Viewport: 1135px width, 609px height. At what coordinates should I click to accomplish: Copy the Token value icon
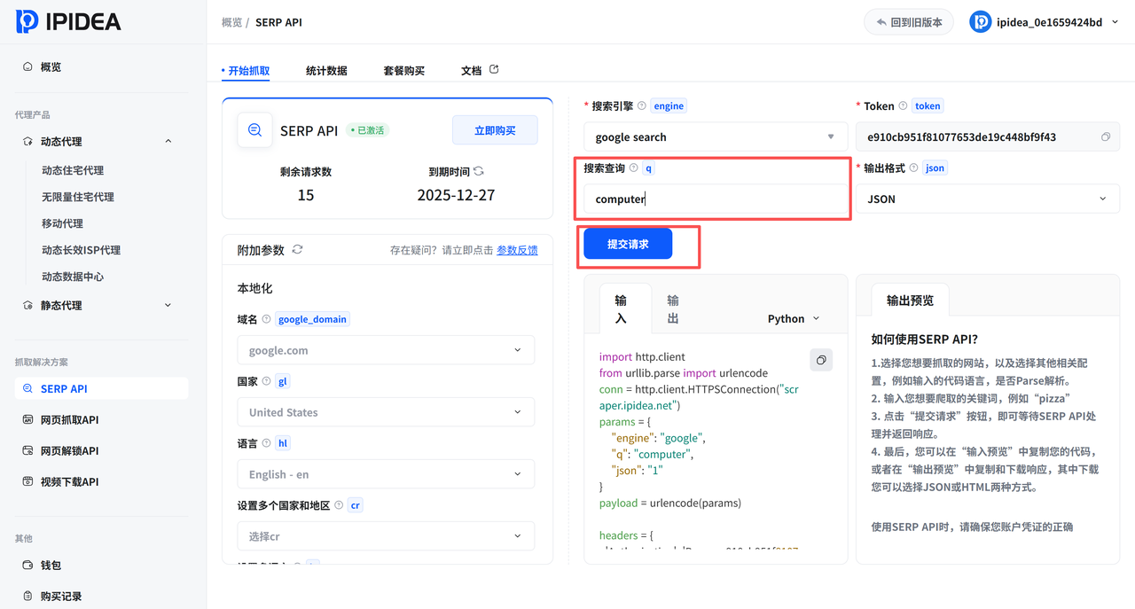1106,137
